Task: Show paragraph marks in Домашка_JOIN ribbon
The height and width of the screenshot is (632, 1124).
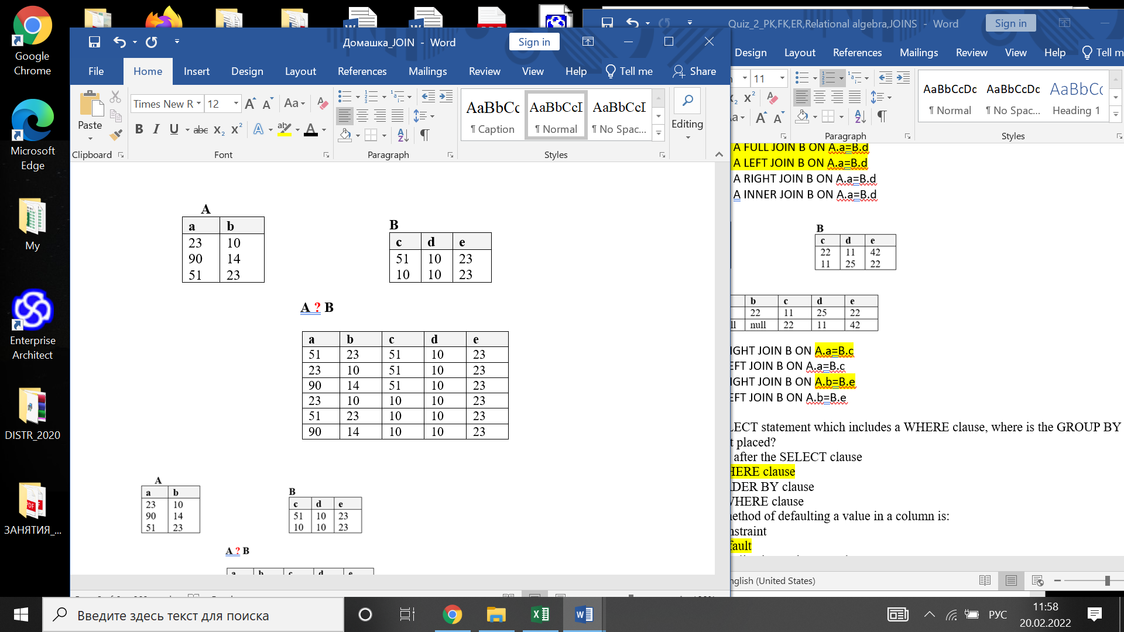Action: (x=425, y=135)
